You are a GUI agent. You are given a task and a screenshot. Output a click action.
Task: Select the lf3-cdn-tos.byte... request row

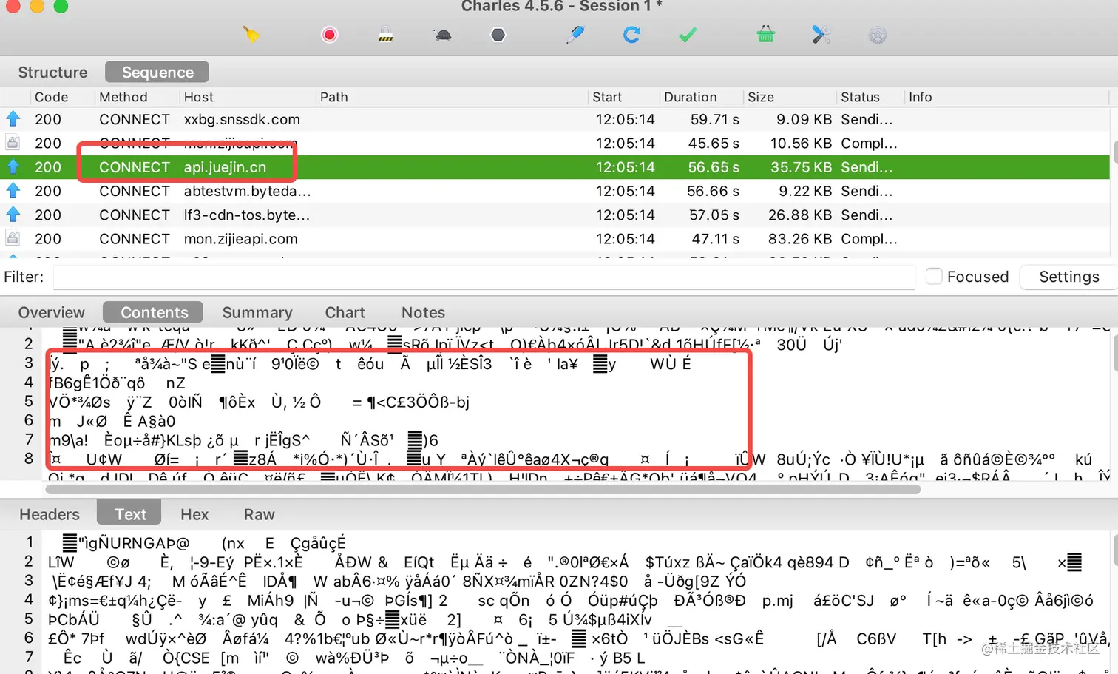coord(555,215)
